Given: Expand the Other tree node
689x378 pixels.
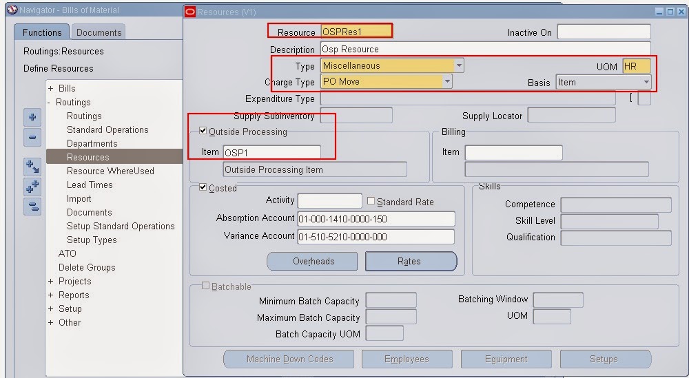Looking at the screenshot, I should (50, 322).
